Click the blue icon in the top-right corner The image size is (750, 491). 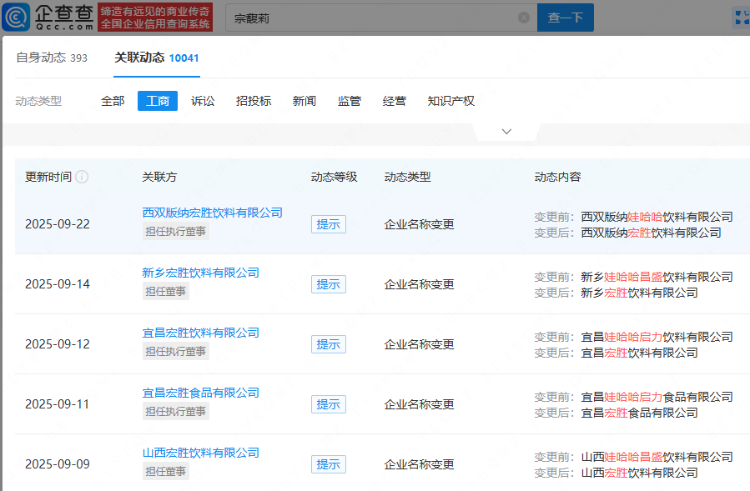click(740, 18)
